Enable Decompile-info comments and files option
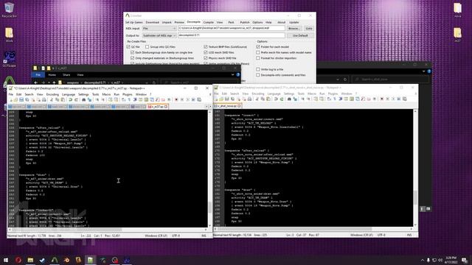The height and width of the screenshot is (265, 472). pos(258,75)
